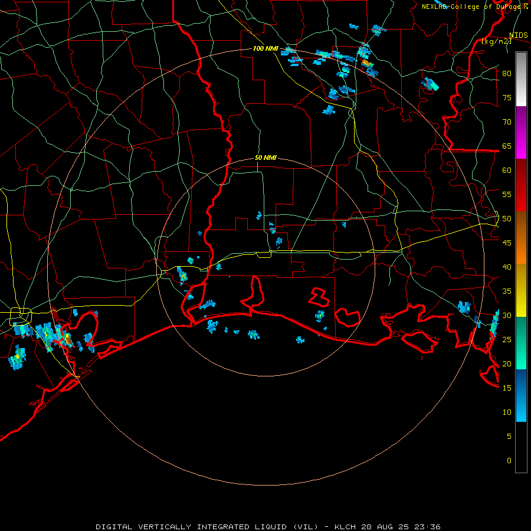The height and width of the screenshot is (531, 531).
Task: Click the legend value 20
Action: (x=507, y=364)
